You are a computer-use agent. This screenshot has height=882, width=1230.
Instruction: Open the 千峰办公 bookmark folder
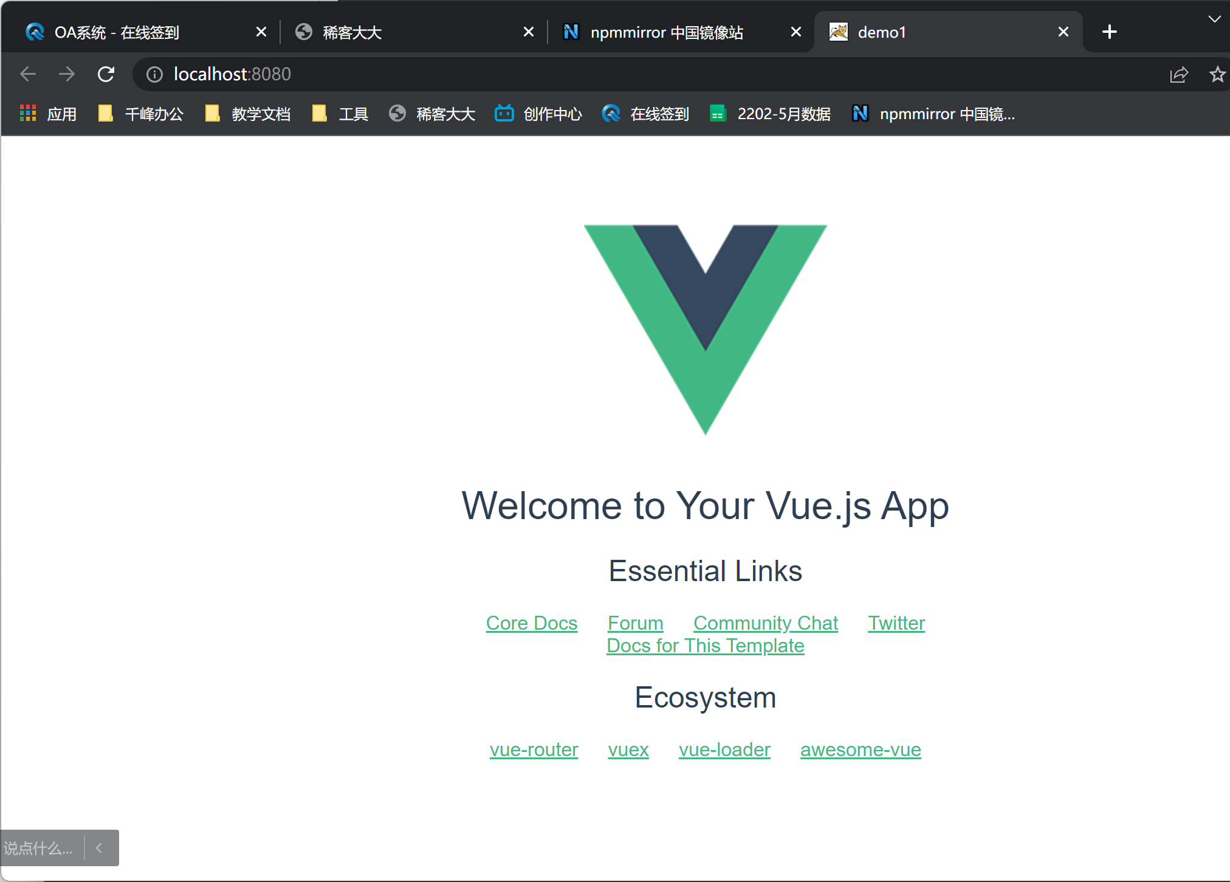[x=140, y=114]
